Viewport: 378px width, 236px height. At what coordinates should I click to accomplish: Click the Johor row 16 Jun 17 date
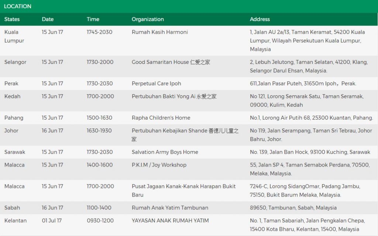click(x=52, y=131)
